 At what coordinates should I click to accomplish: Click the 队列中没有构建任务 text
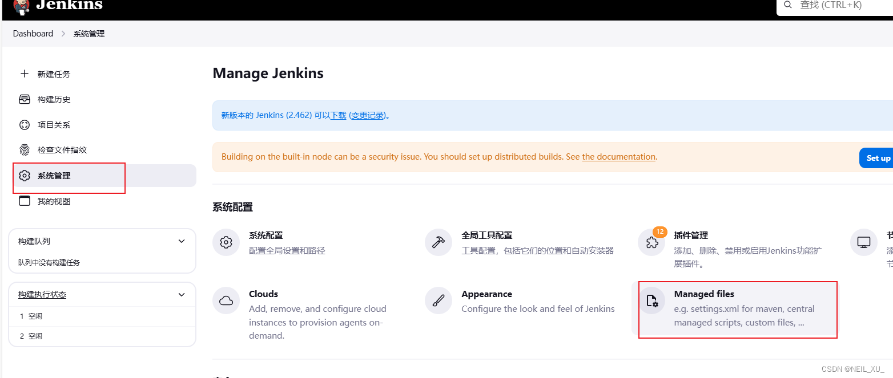click(49, 263)
